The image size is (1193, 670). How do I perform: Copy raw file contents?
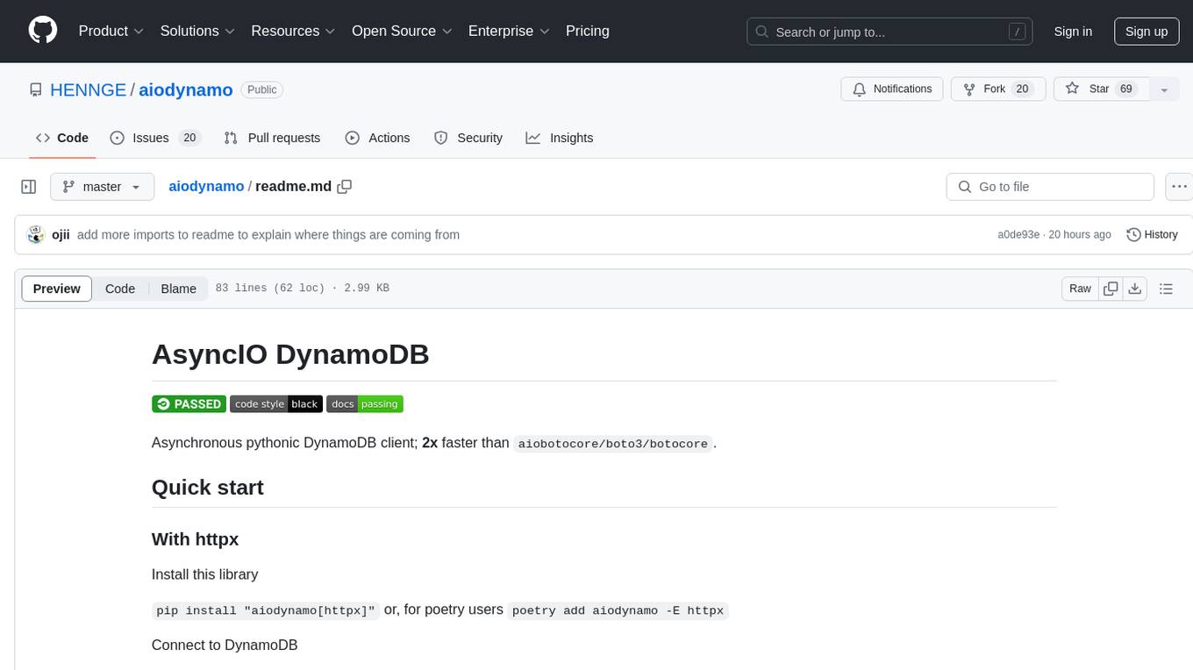click(x=1111, y=289)
